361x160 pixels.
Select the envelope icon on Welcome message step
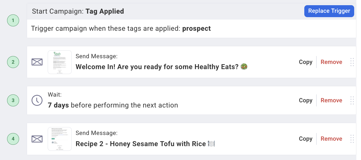click(x=37, y=62)
